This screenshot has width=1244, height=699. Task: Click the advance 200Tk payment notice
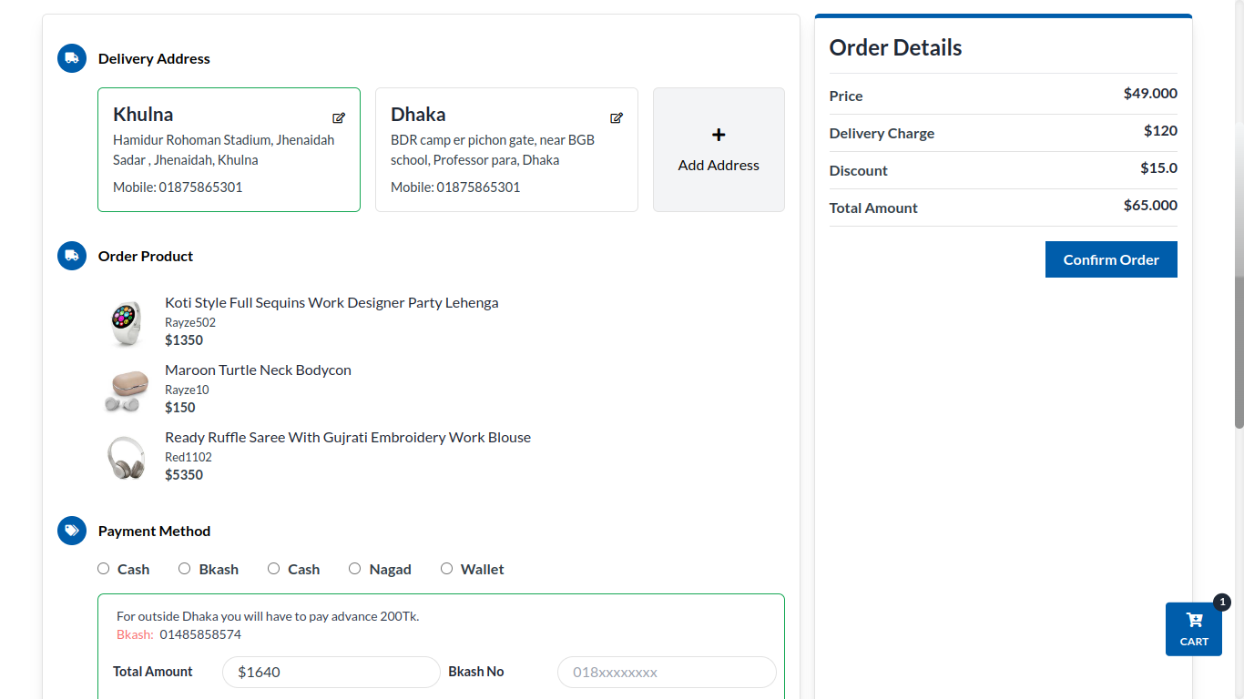(268, 616)
